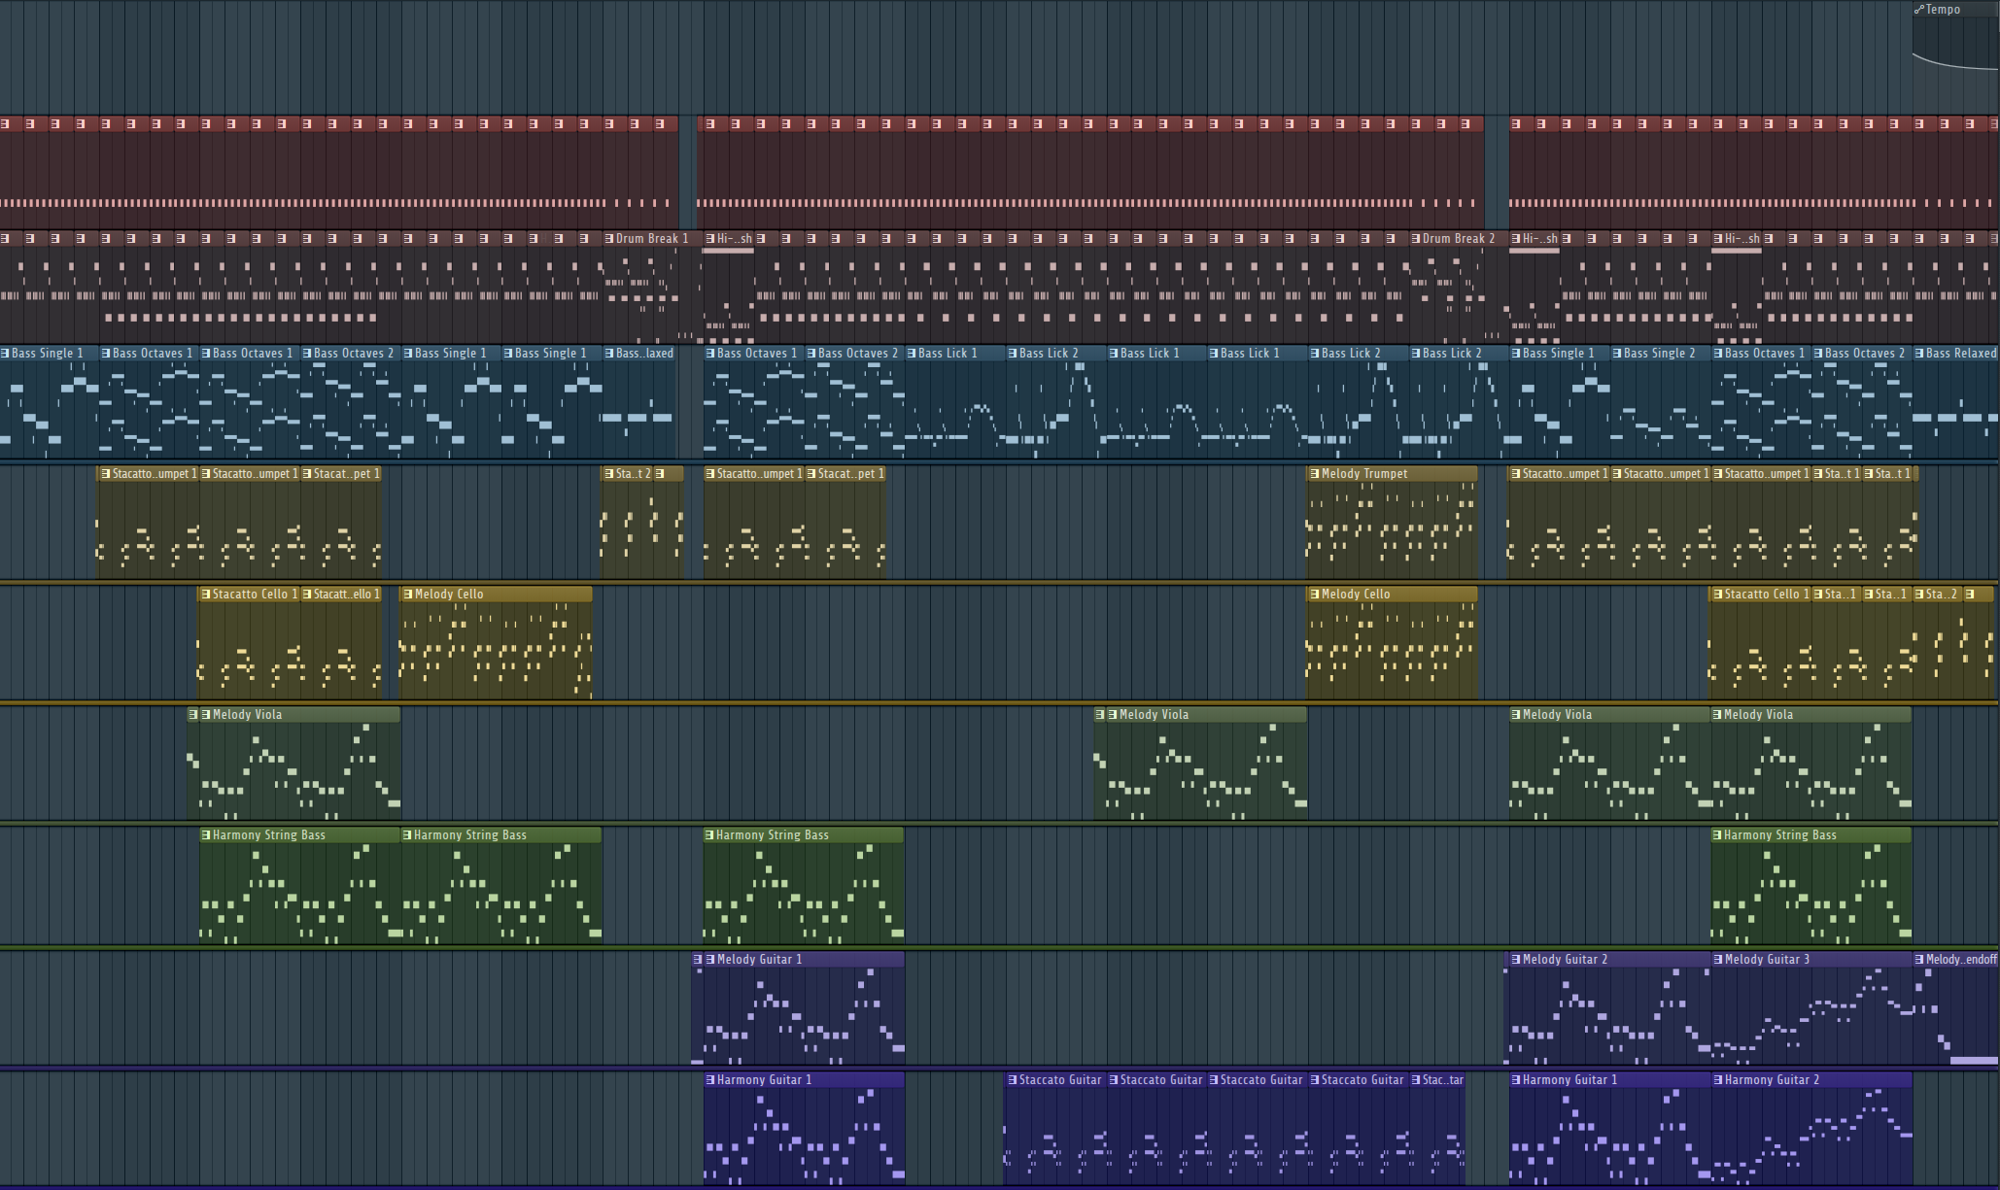Click the Tempo automation clip label
2000x1190 pixels.
tap(1944, 10)
